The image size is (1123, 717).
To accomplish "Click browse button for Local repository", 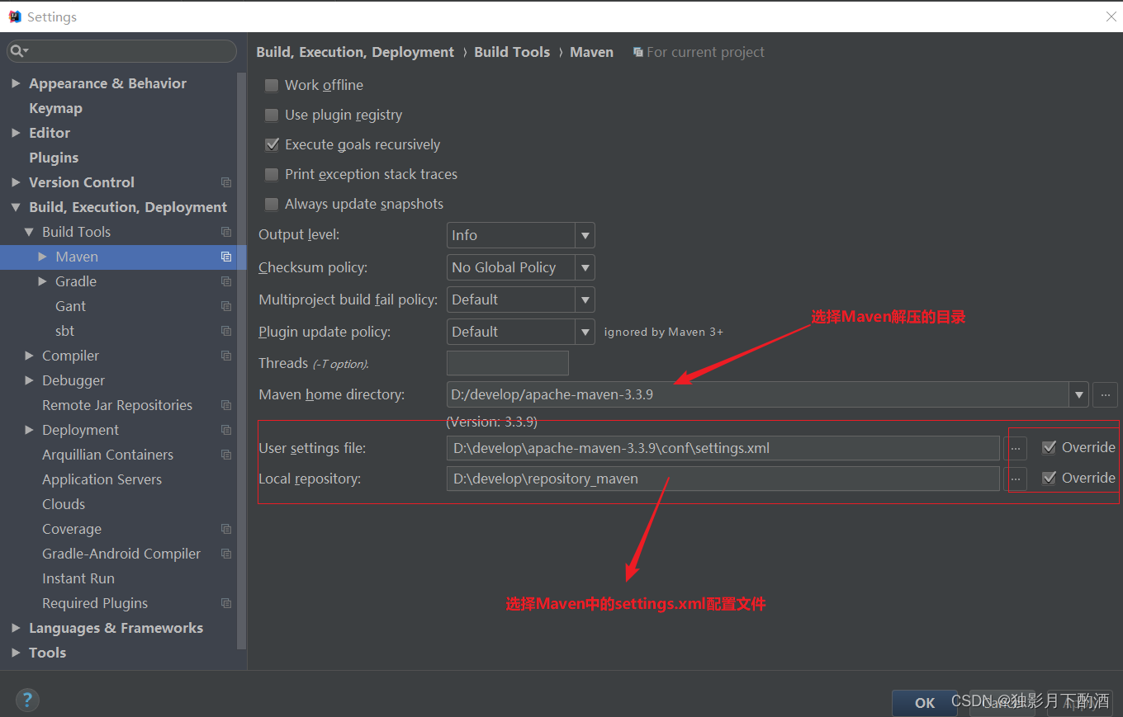I will tap(1016, 479).
